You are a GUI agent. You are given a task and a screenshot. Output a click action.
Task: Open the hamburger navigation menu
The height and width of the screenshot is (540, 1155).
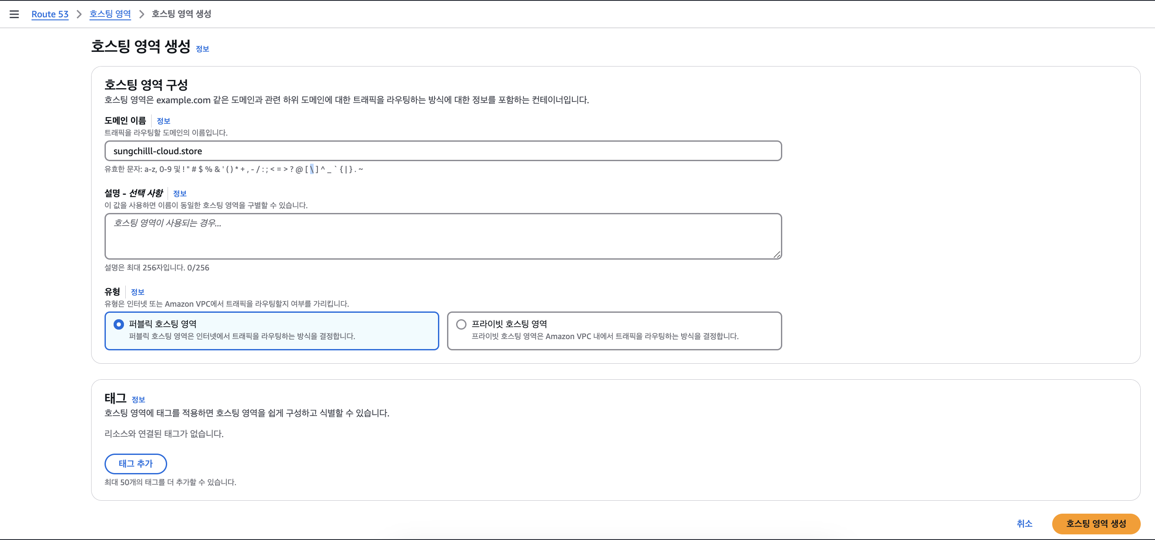coord(14,14)
